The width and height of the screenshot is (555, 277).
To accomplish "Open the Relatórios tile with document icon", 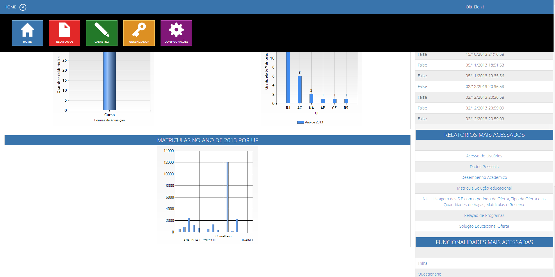I will pos(65,33).
